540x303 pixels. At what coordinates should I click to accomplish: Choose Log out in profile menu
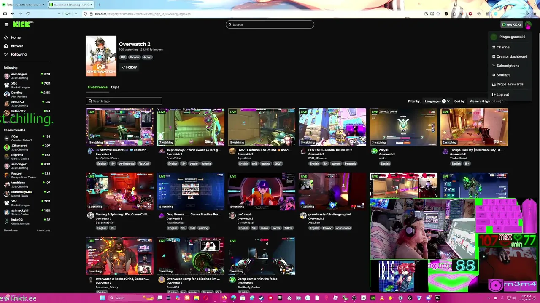pos(502,95)
